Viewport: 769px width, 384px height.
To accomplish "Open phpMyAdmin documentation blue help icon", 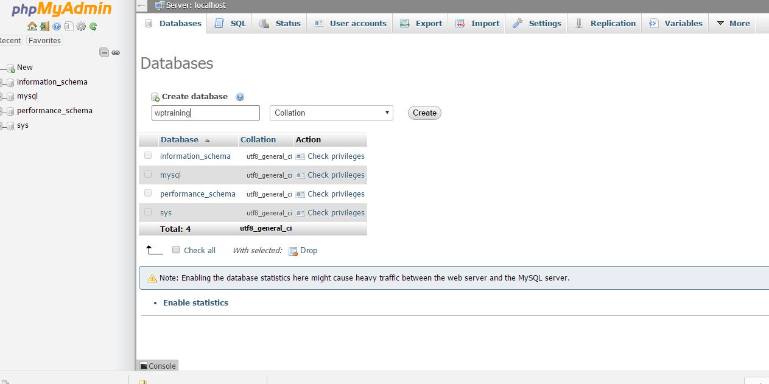I will pyautogui.click(x=57, y=26).
